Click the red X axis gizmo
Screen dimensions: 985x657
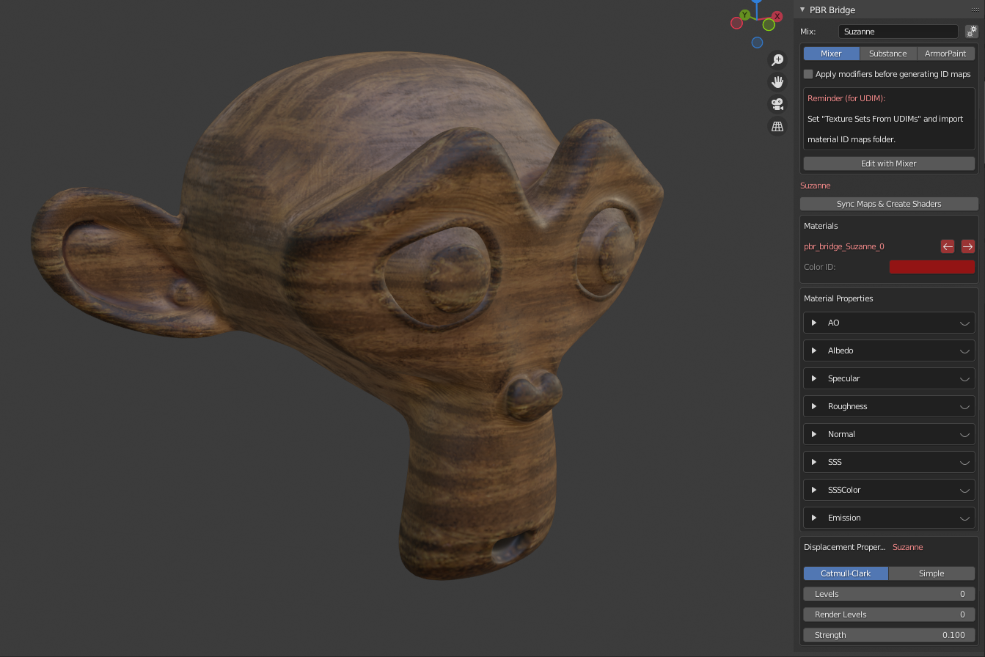point(777,16)
